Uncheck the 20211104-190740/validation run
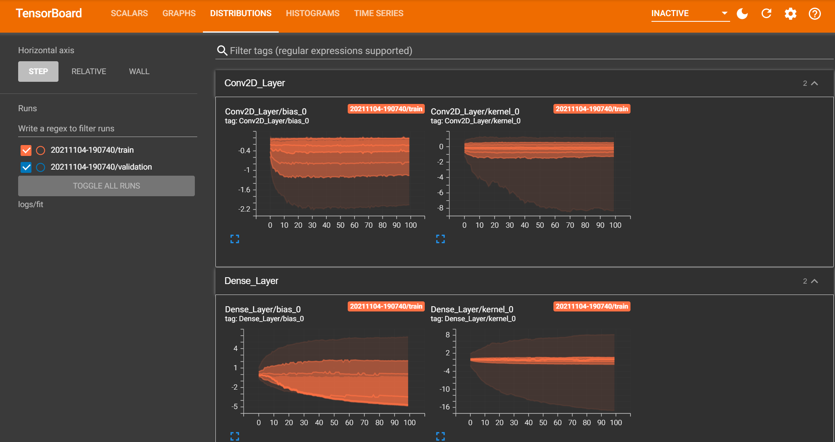The image size is (835, 442). point(26,167)
